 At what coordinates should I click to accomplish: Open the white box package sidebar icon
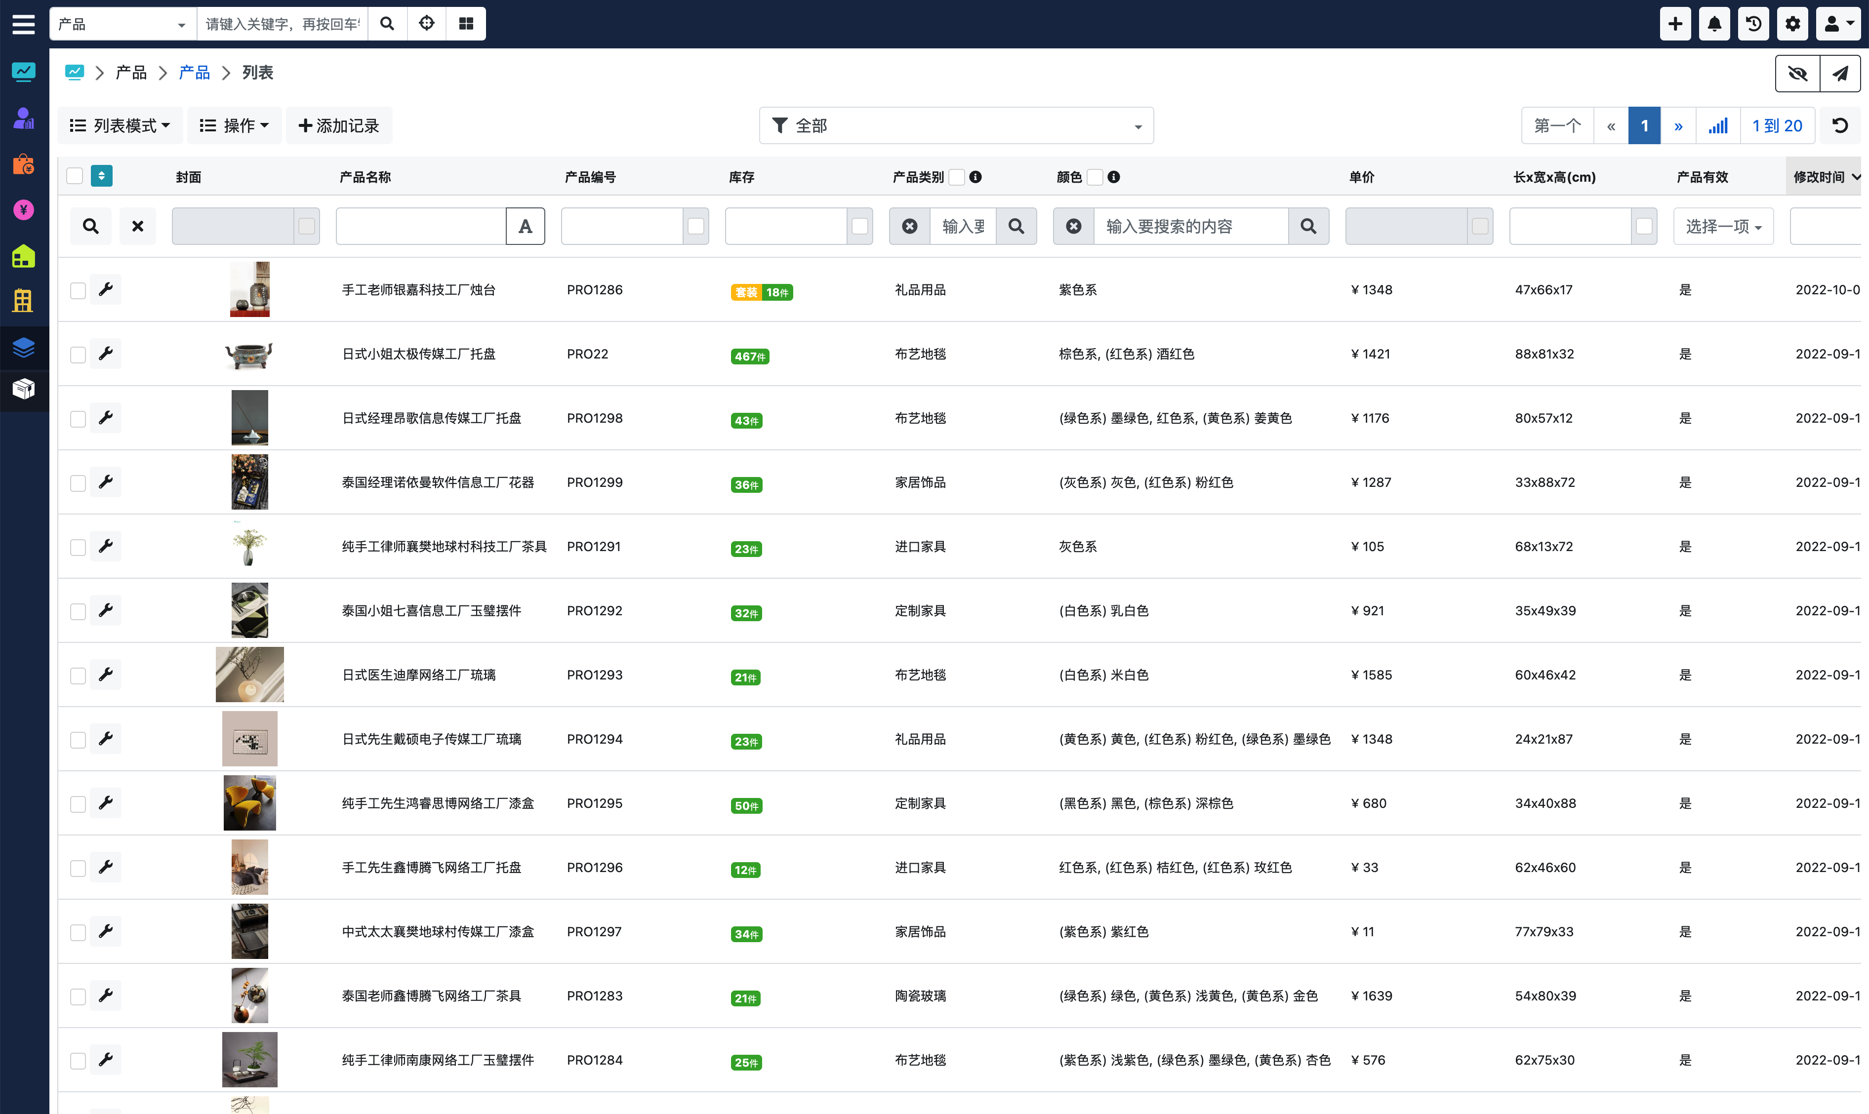(x=23, y=389)
